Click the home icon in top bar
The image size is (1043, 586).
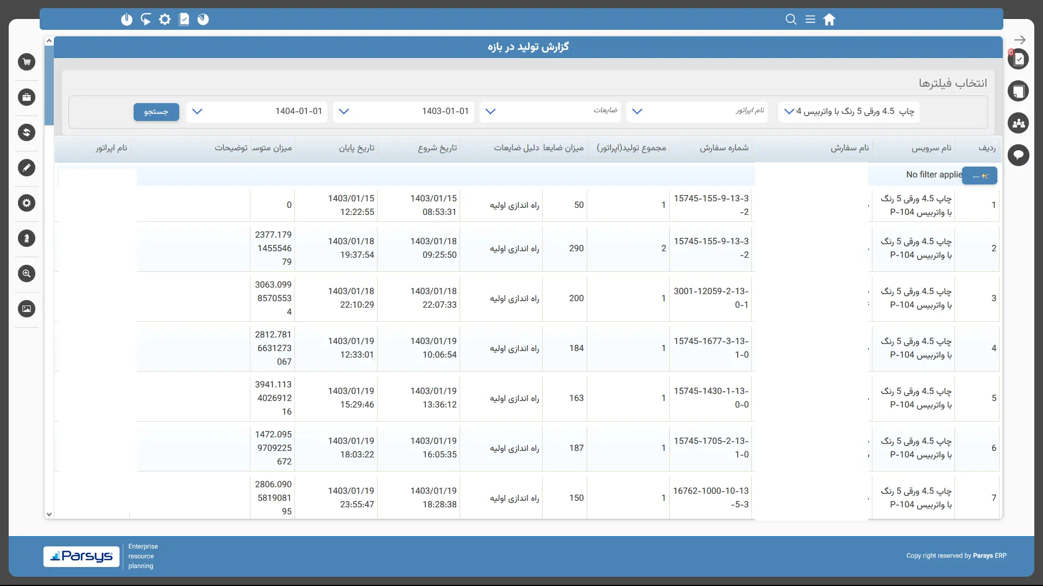tap(829, 20)
